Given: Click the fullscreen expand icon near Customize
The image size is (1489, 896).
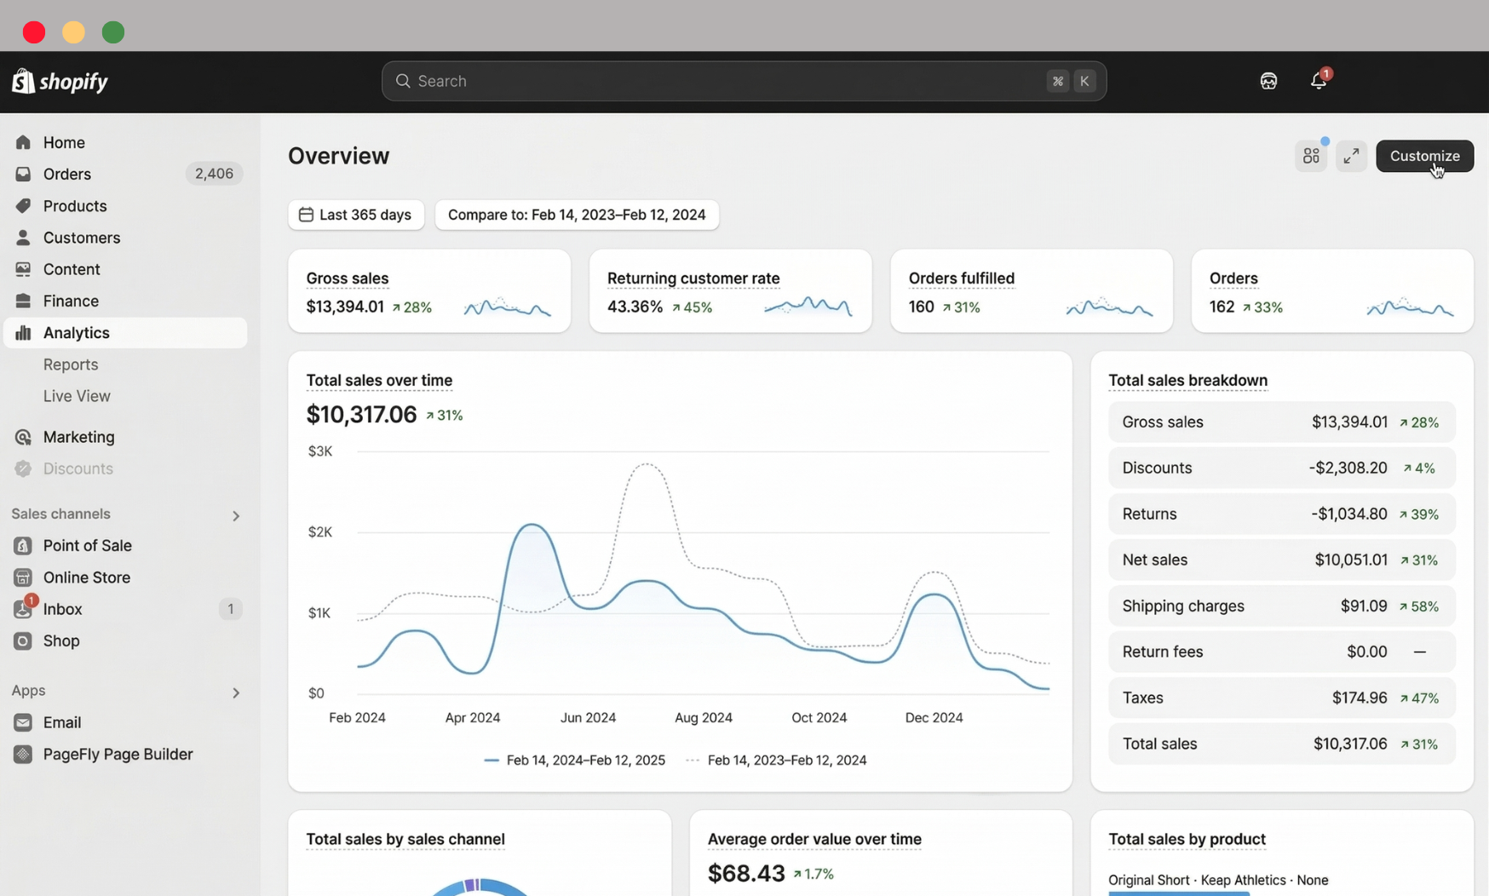Looking at the screenshot, I should click(x=1350, y=156).
